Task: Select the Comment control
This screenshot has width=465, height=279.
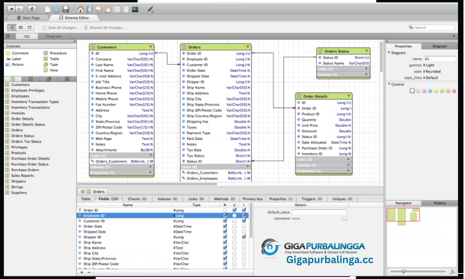Action: click(17, 53)
